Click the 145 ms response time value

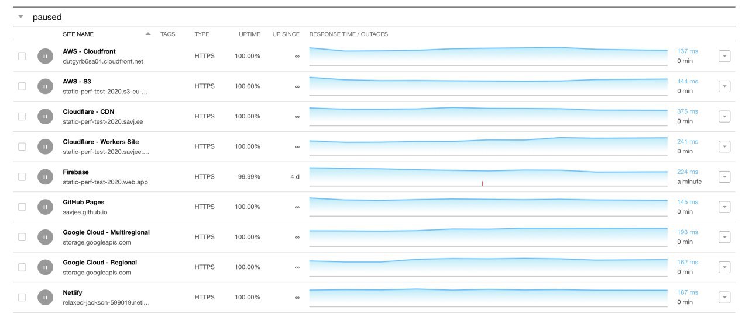[x=688, y=202]
